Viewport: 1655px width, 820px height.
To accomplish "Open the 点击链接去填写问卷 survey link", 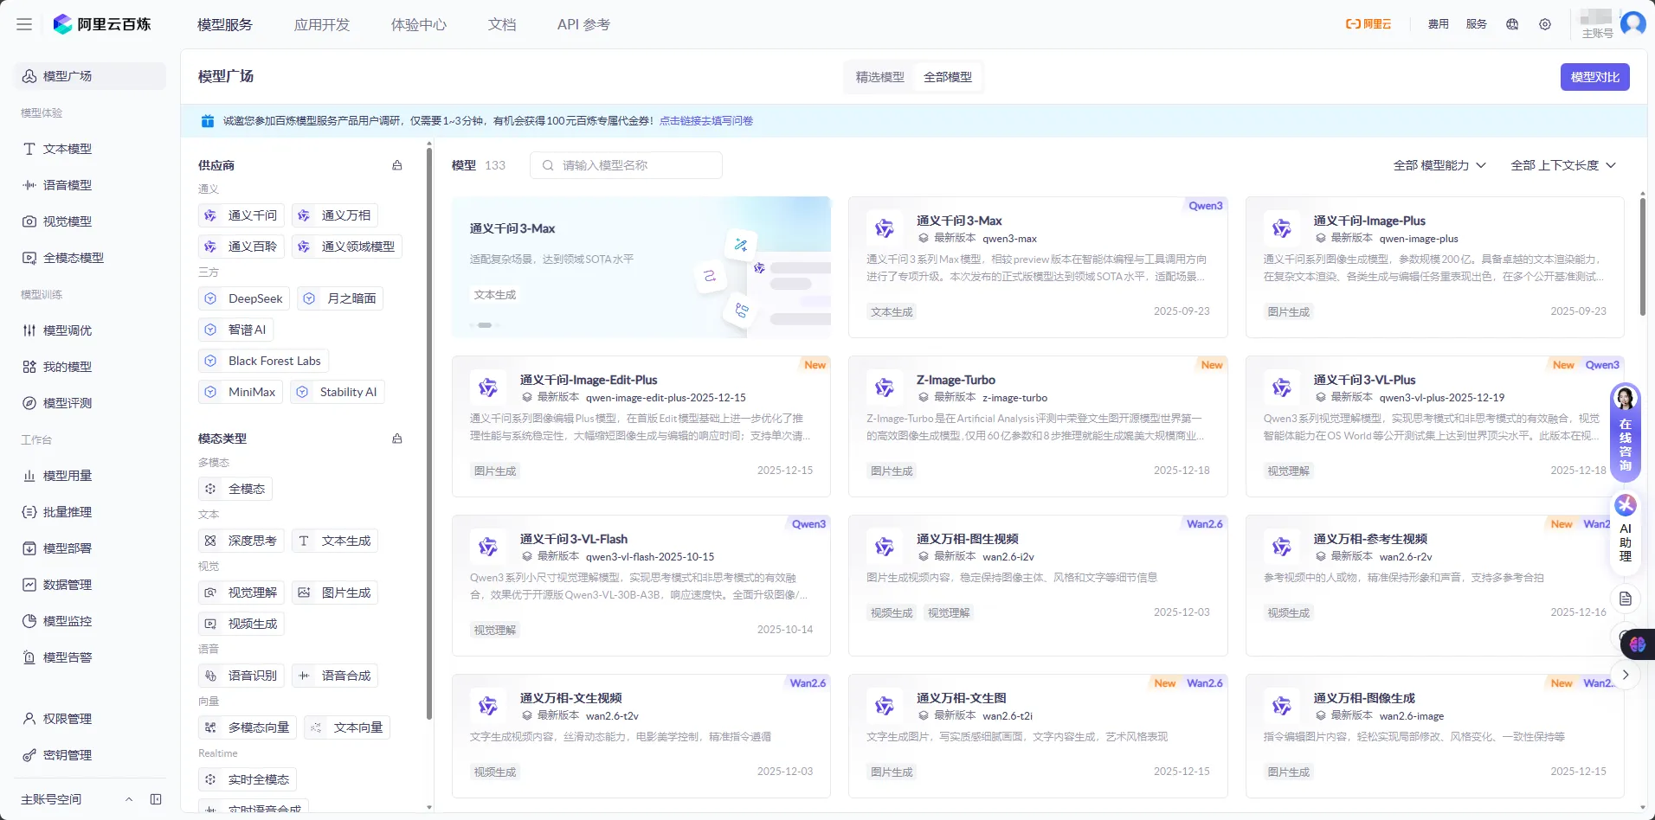I will tap(706, 121).
